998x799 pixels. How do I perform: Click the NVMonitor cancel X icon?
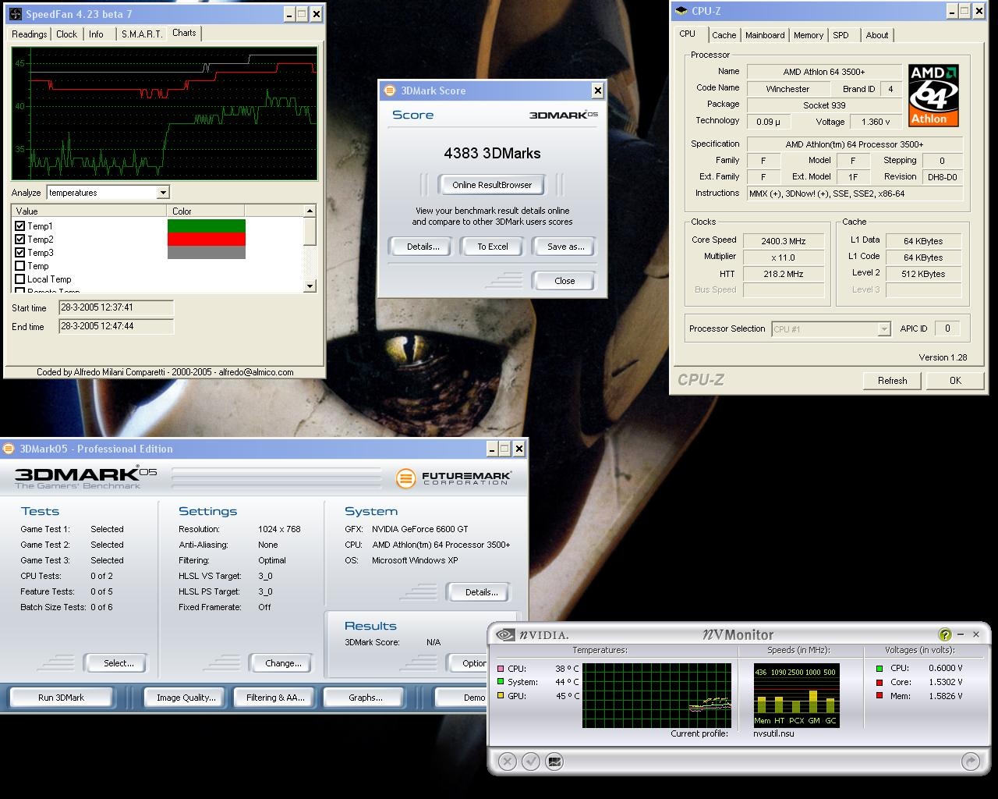coord(507,762)
